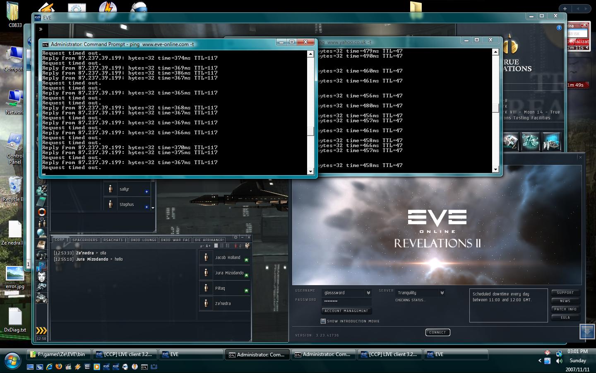
Task: Click the plus icon next to Stephus
Action: [x=147, y=207]
